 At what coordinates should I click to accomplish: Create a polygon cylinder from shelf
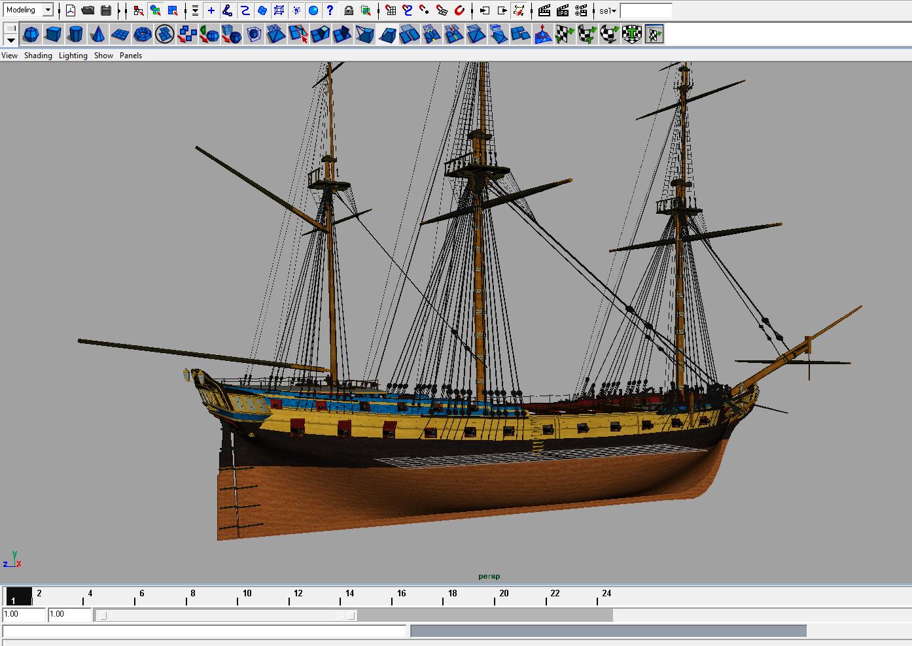pos(75,34)
